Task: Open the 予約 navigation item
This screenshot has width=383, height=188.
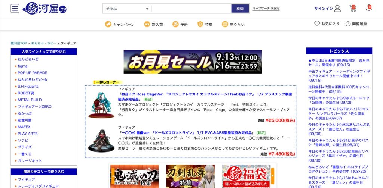Action: (180, 24)
